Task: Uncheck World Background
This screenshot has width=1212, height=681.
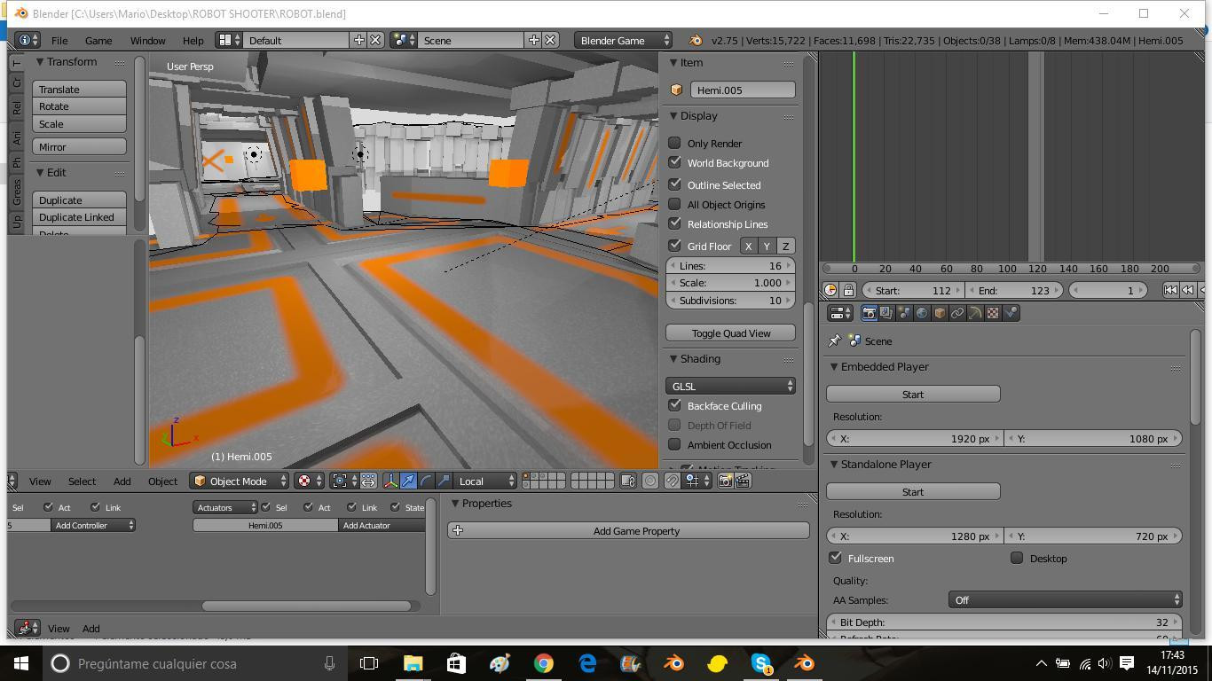Action: click(674, 162)
